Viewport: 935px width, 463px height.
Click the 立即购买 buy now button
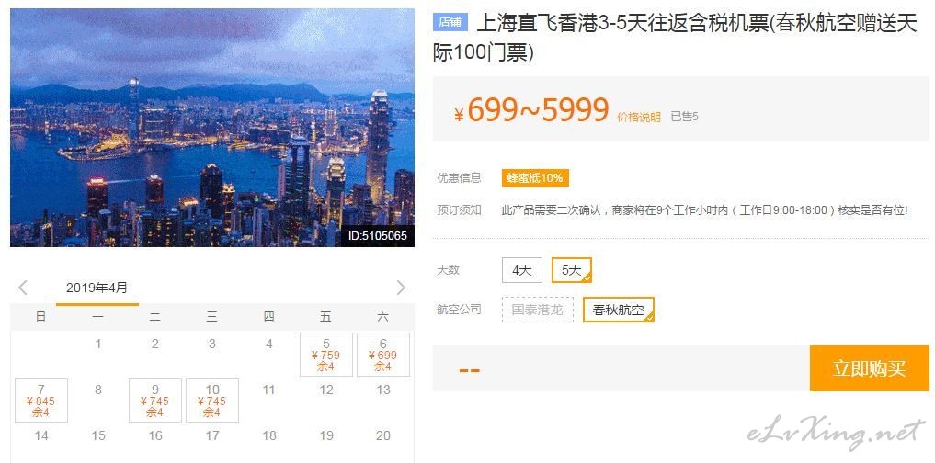[x=870, y=368]
